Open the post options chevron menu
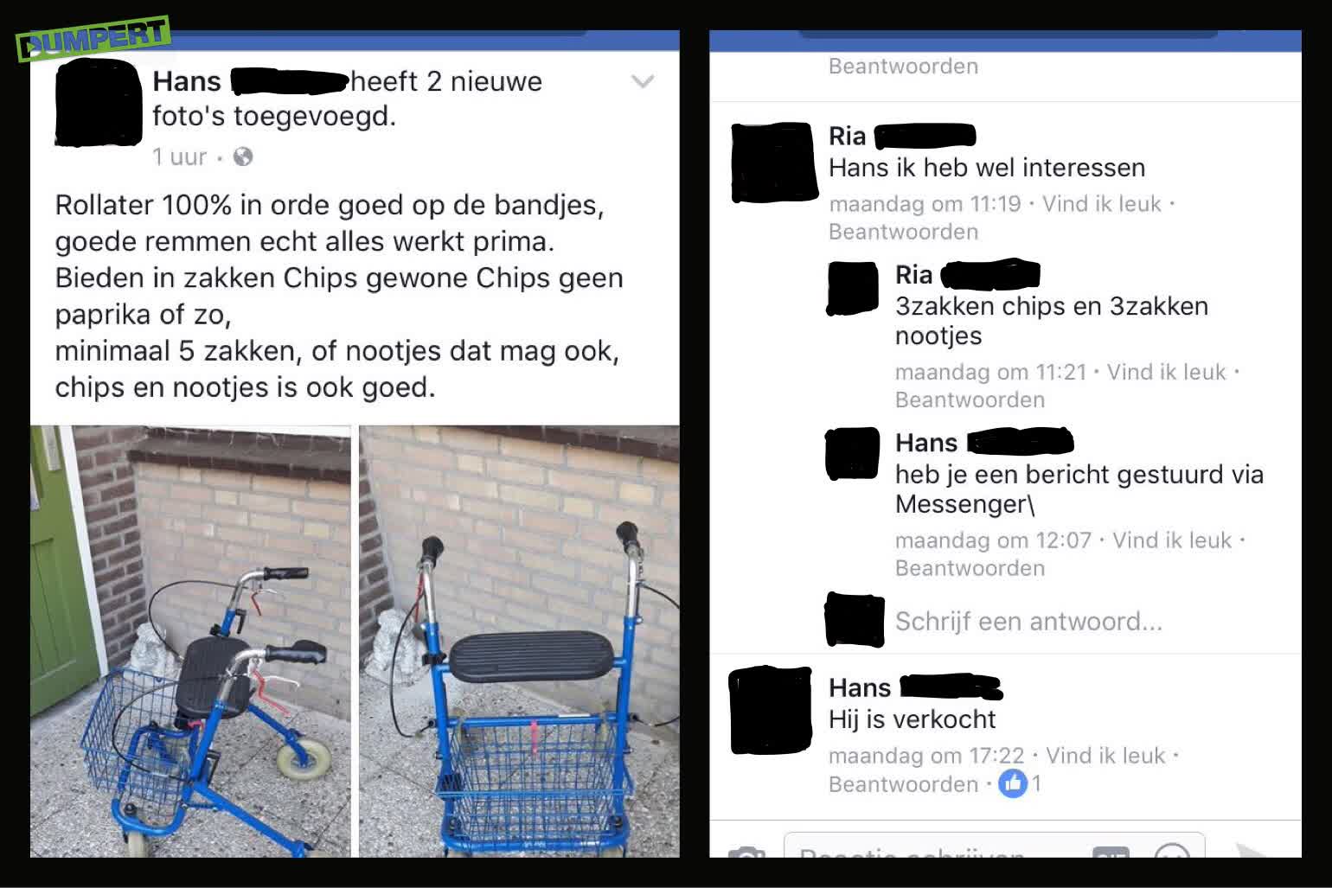Image resolution: width=1332 pixels, height=888 pixels. coord(642,82)
